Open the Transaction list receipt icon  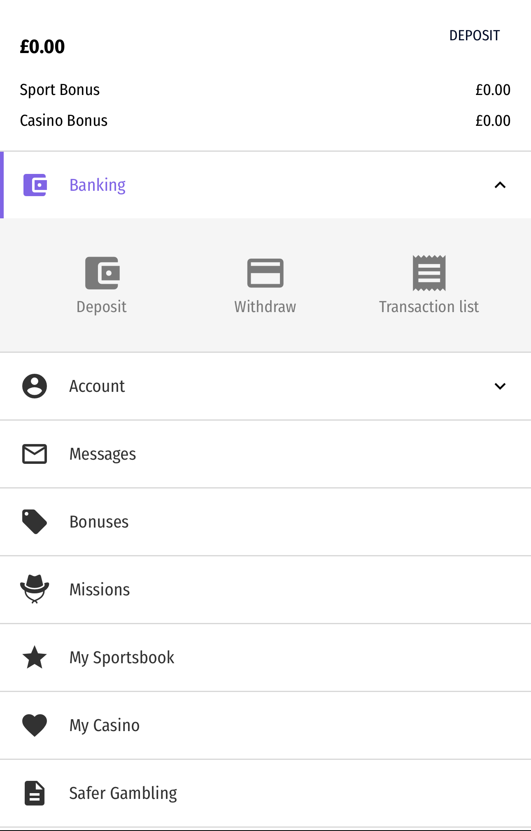tap(429, 273)
